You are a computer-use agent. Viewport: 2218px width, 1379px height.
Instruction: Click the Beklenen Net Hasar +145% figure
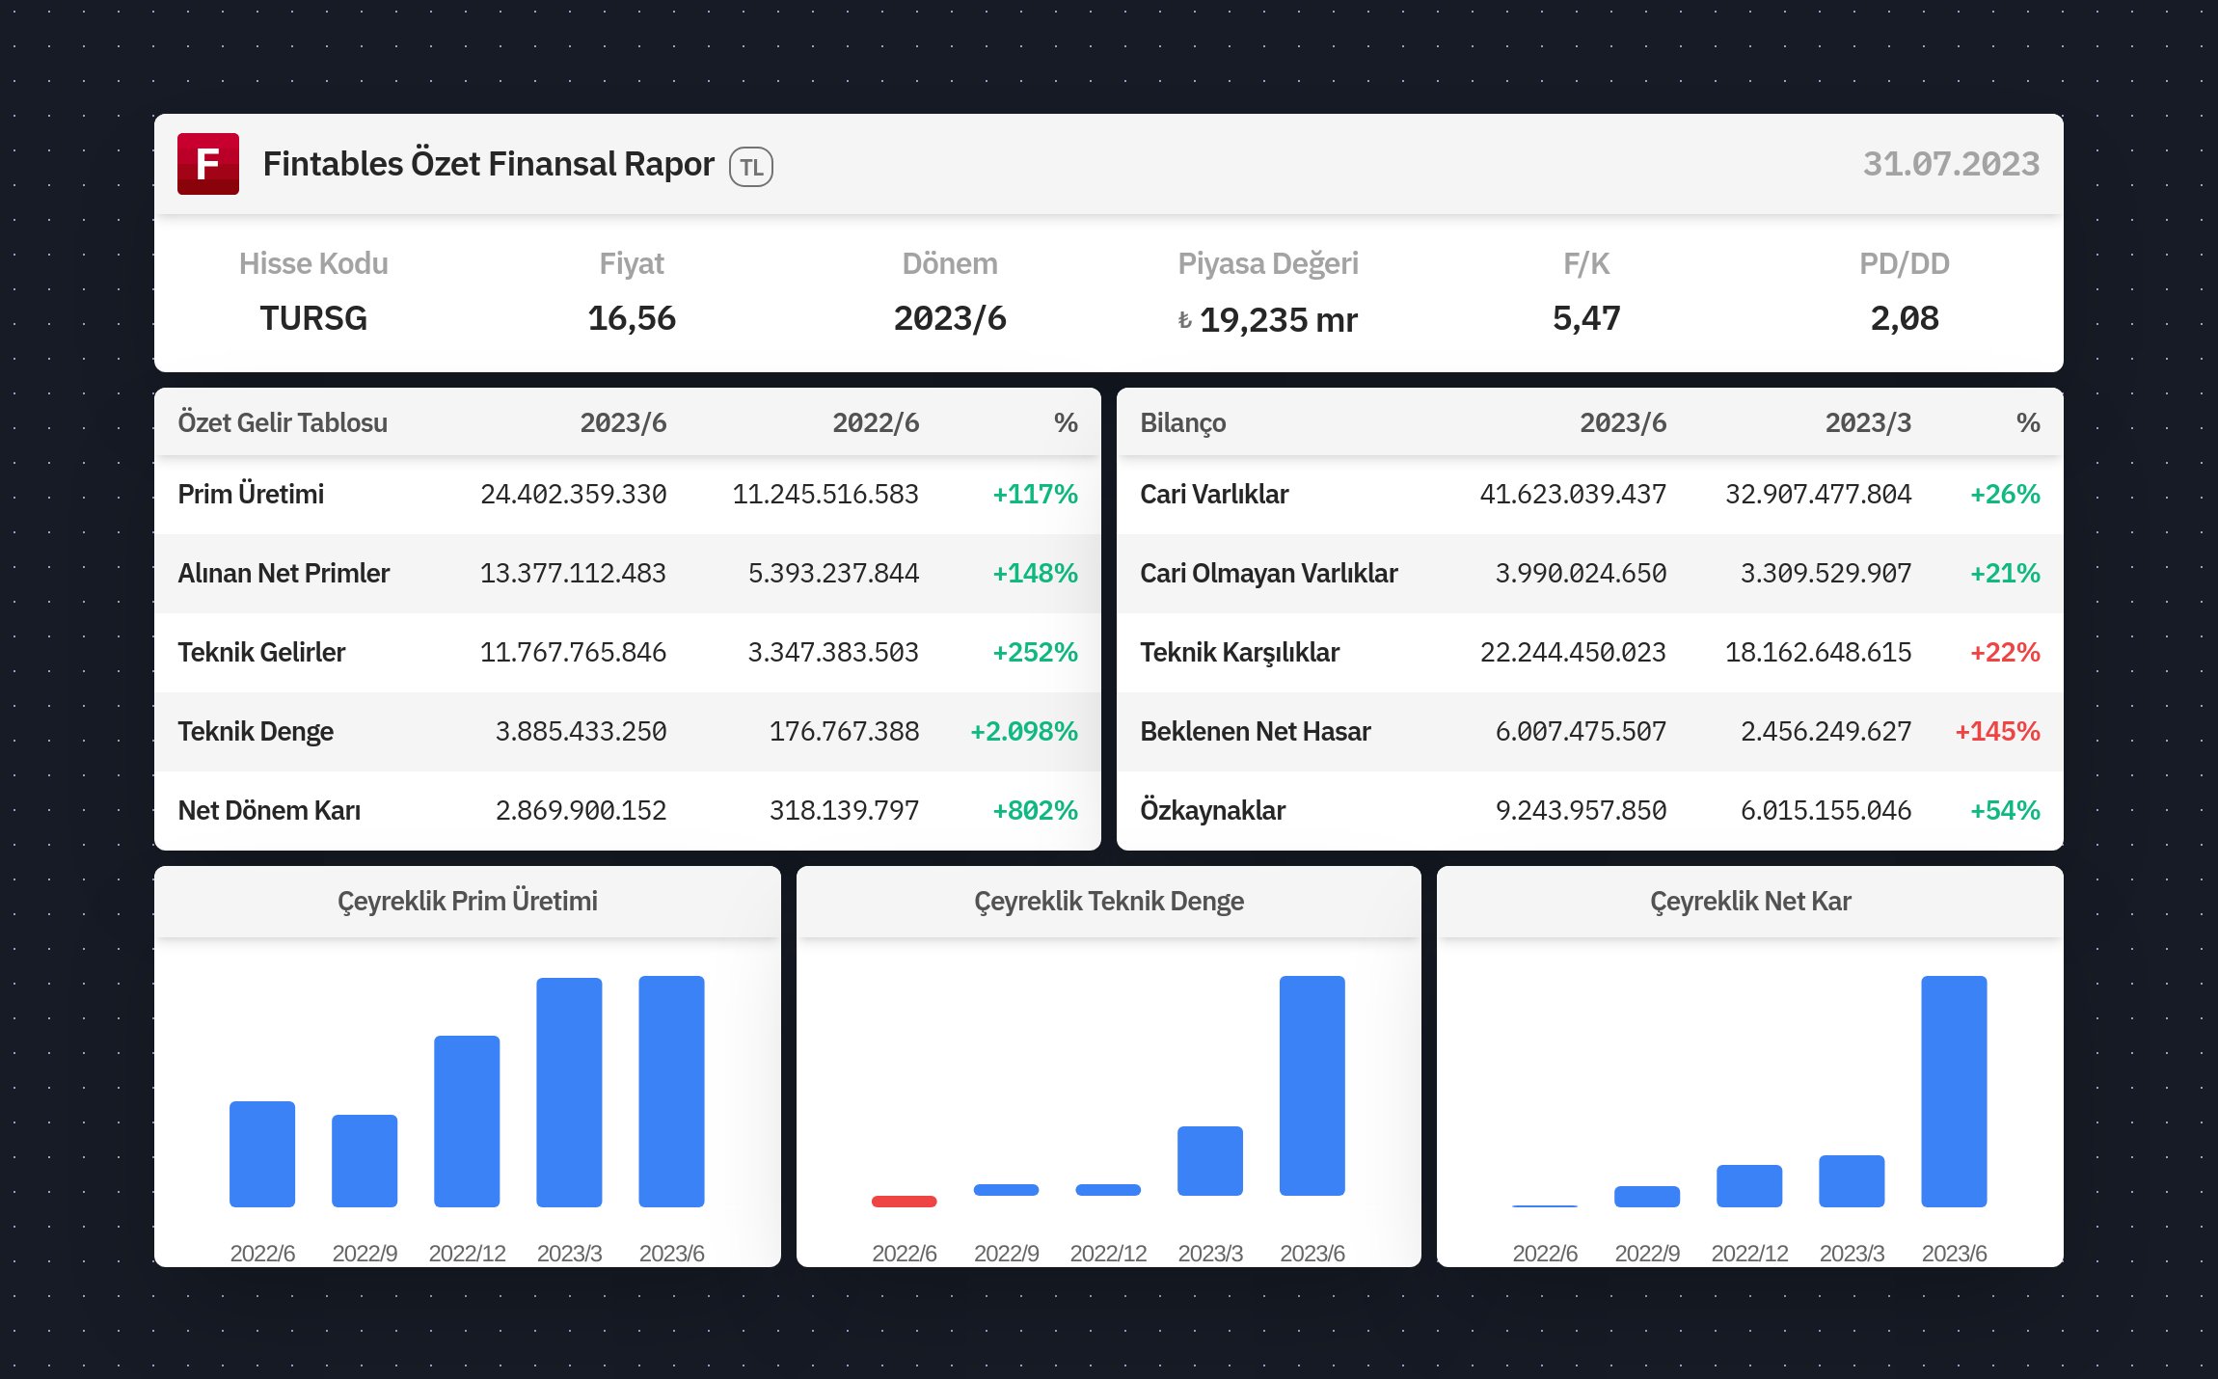click(x=1996, y=731)
